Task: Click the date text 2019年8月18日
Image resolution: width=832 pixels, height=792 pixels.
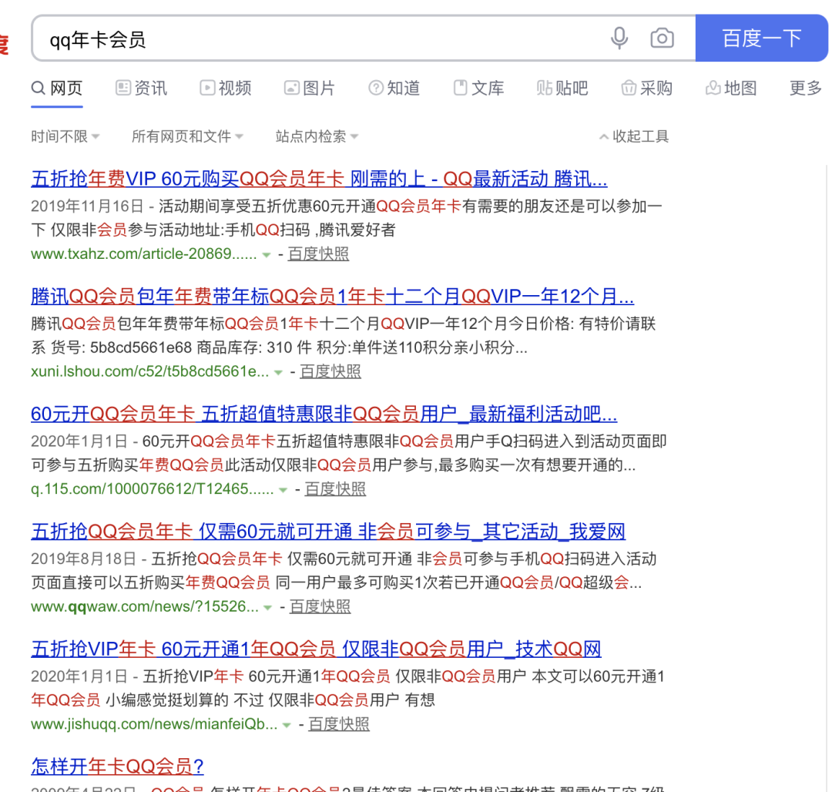Action: coord(83,559)
